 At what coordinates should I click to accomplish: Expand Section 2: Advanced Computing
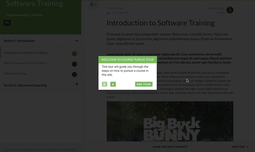tap(77, 84)
